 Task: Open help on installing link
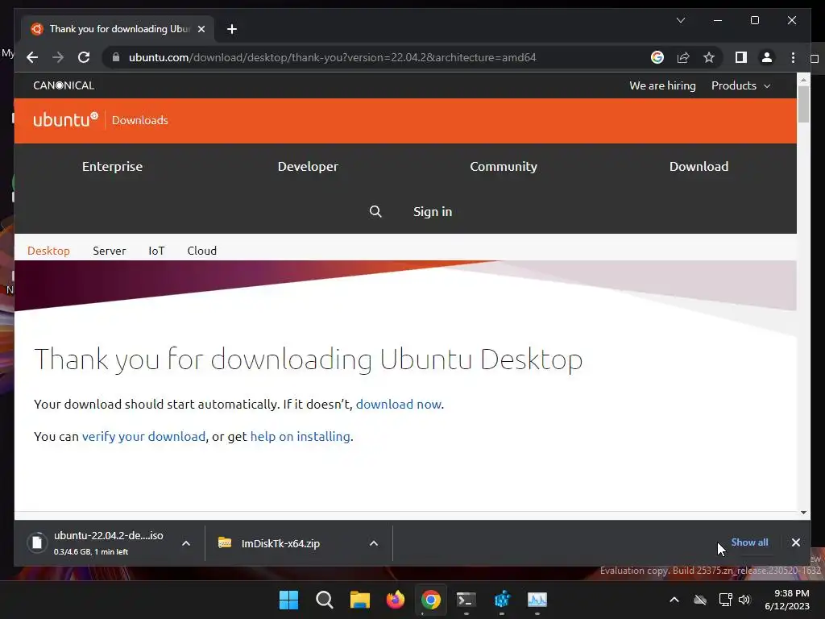pyautogui.click(x=301, y=436)
